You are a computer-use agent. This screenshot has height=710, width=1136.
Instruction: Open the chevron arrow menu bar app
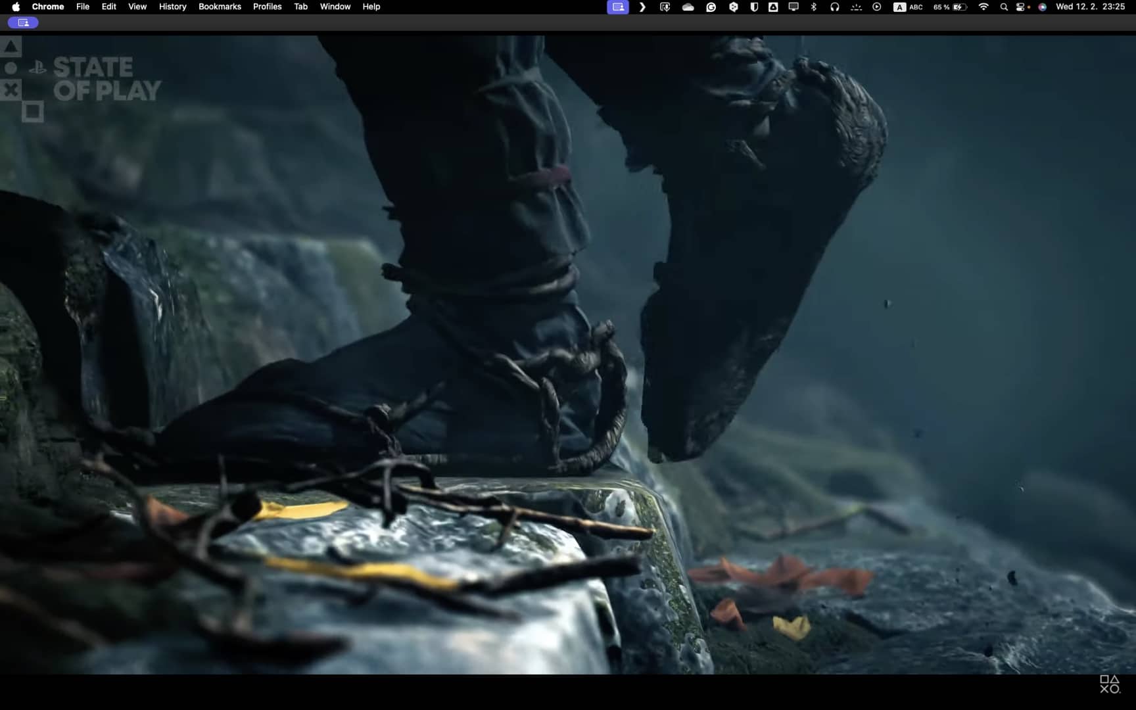[x=642, y=7]
